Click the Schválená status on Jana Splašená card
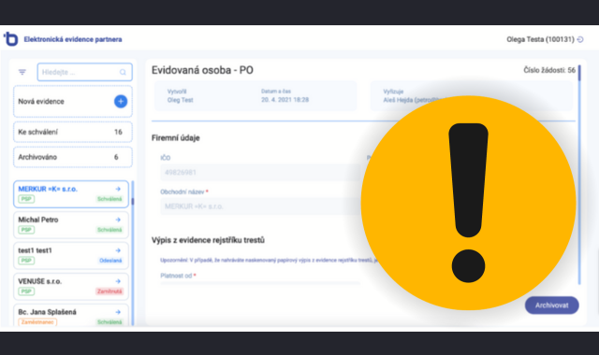The image size is (599, 355). coord(110,322)
